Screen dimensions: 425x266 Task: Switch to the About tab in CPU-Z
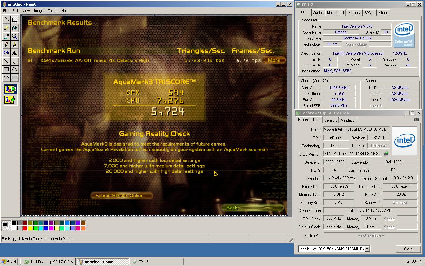click(383, 13)
